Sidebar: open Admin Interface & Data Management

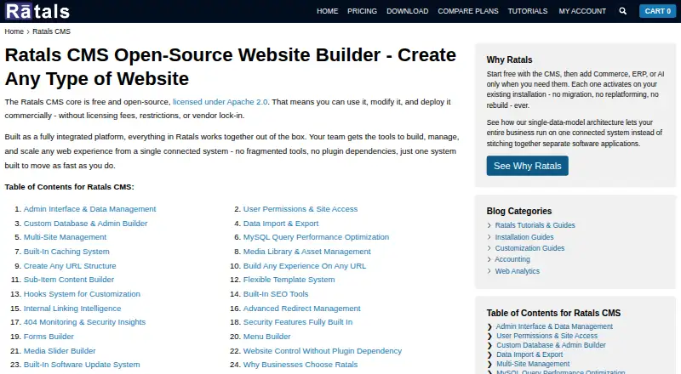(554, 326)
